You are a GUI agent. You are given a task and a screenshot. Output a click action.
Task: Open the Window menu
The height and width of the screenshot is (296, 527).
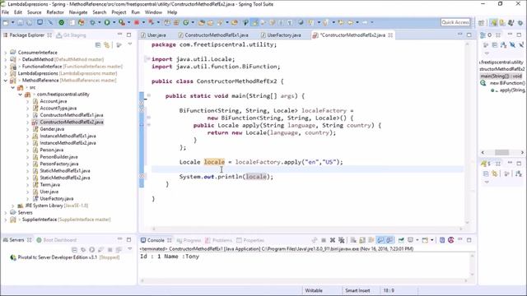coord(153,12)
